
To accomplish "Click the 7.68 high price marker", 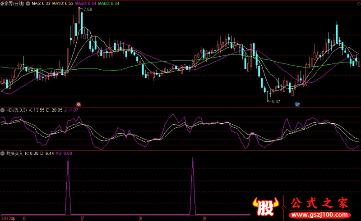I will click(x=88, y=9).
